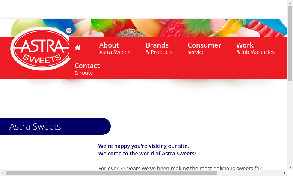Open Work & Job Vacancies
This screenshot has width=293, height=176.
(255, 48)
